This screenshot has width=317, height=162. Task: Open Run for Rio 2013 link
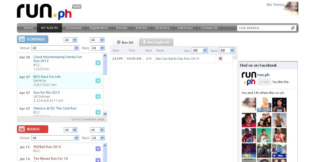click(47, 92)
